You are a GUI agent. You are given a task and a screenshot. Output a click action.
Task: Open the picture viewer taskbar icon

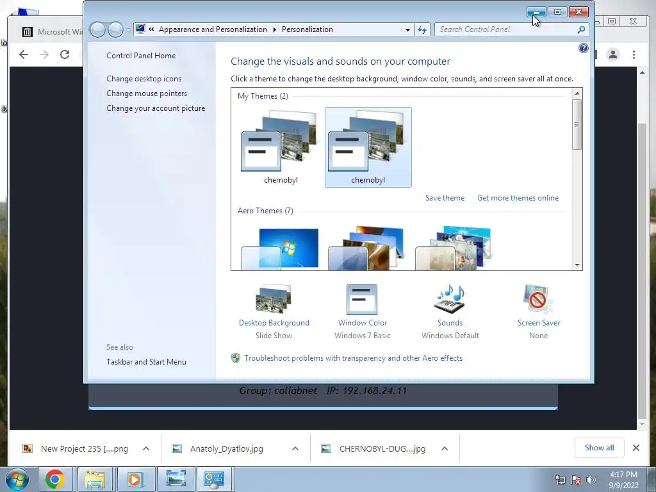tap(176, 479)
